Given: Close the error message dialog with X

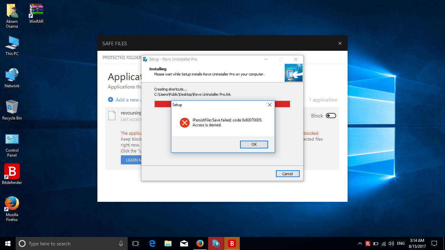Looking at the screenshot, I should click(x=269, y=105).
